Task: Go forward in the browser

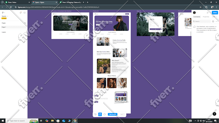Action: [6, 7]
